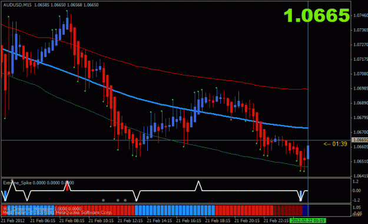Select the 1.06795 price axis label
This screenshot has width=368, height=224.
click(x=360, y=117)
